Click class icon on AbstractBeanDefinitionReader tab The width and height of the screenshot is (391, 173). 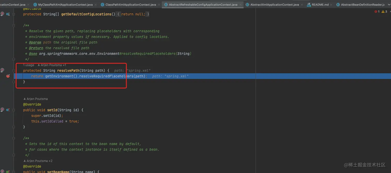(338, 5)
